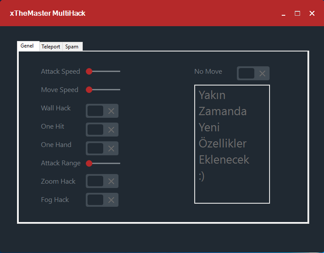Image resolution: width=324 pixels, height=253 pixels.
Task: Maximize the xTheMaster MultiHack window
Action: [297, 14]
